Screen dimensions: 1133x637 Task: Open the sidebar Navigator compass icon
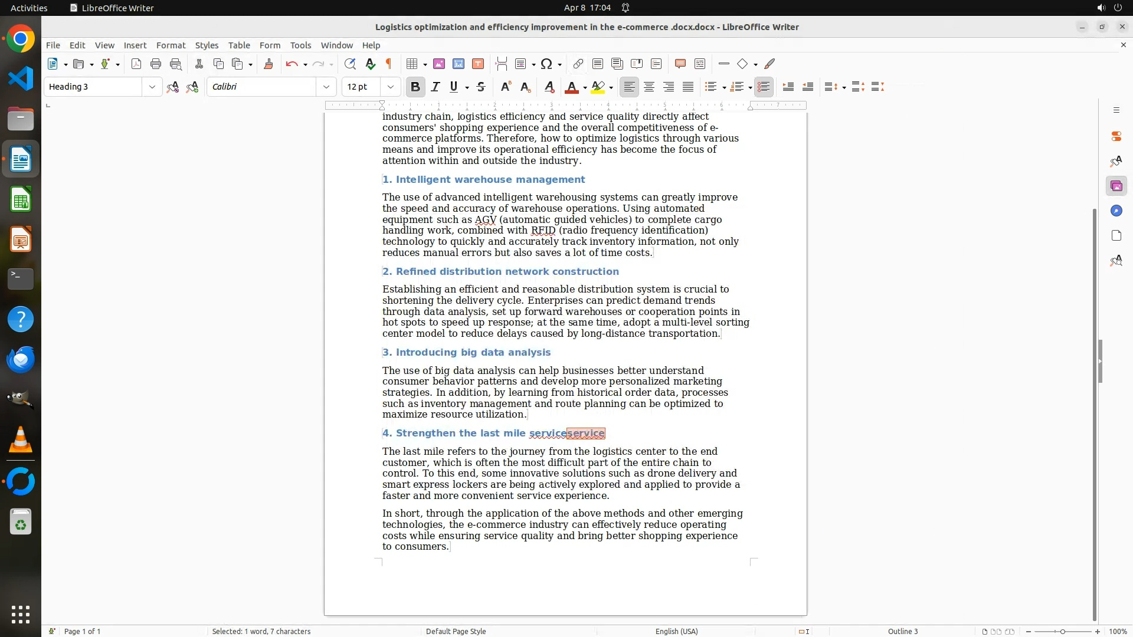[x=1116, y=211]
